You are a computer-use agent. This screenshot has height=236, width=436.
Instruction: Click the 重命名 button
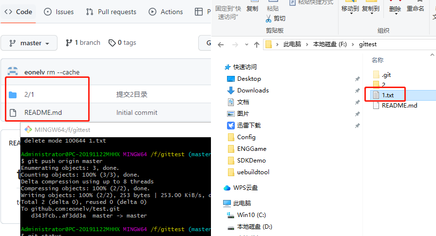click(x=416, y=9)
